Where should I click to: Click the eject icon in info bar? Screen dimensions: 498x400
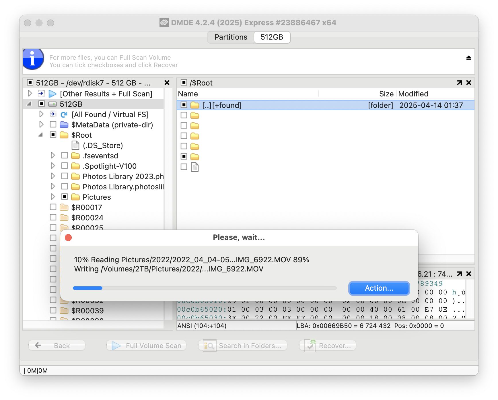coord(468,58)
